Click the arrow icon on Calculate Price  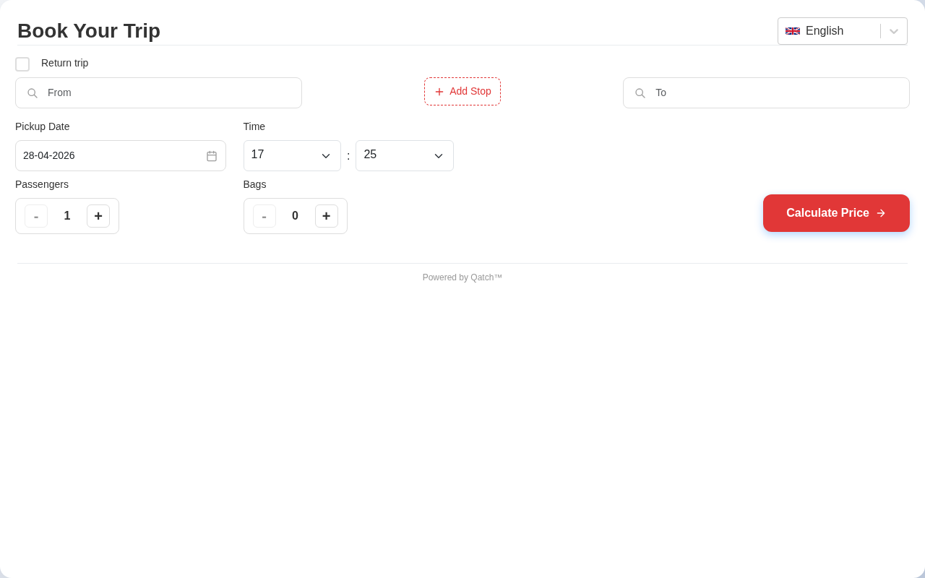coord(881,213)
